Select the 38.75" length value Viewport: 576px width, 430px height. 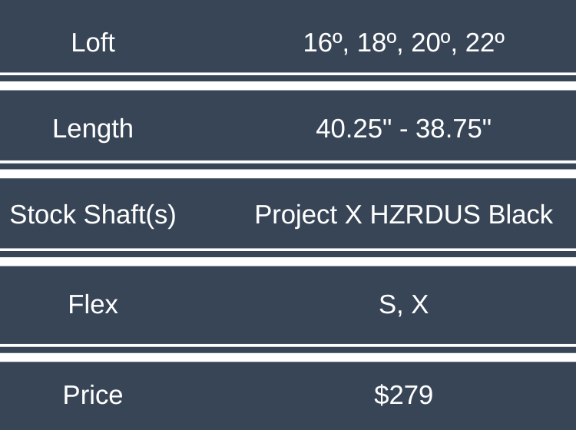point(453,128)
